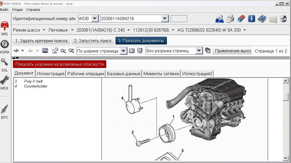The image size is (291, 163).
Task: Click 2. Запустить поиск button
Action: point(93,41)
